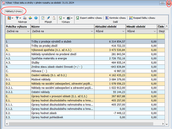The width and height of the screenshot is (172, 129).
Task: Select the Náklady/výnosy tab
Action: (x=14, y=11)
